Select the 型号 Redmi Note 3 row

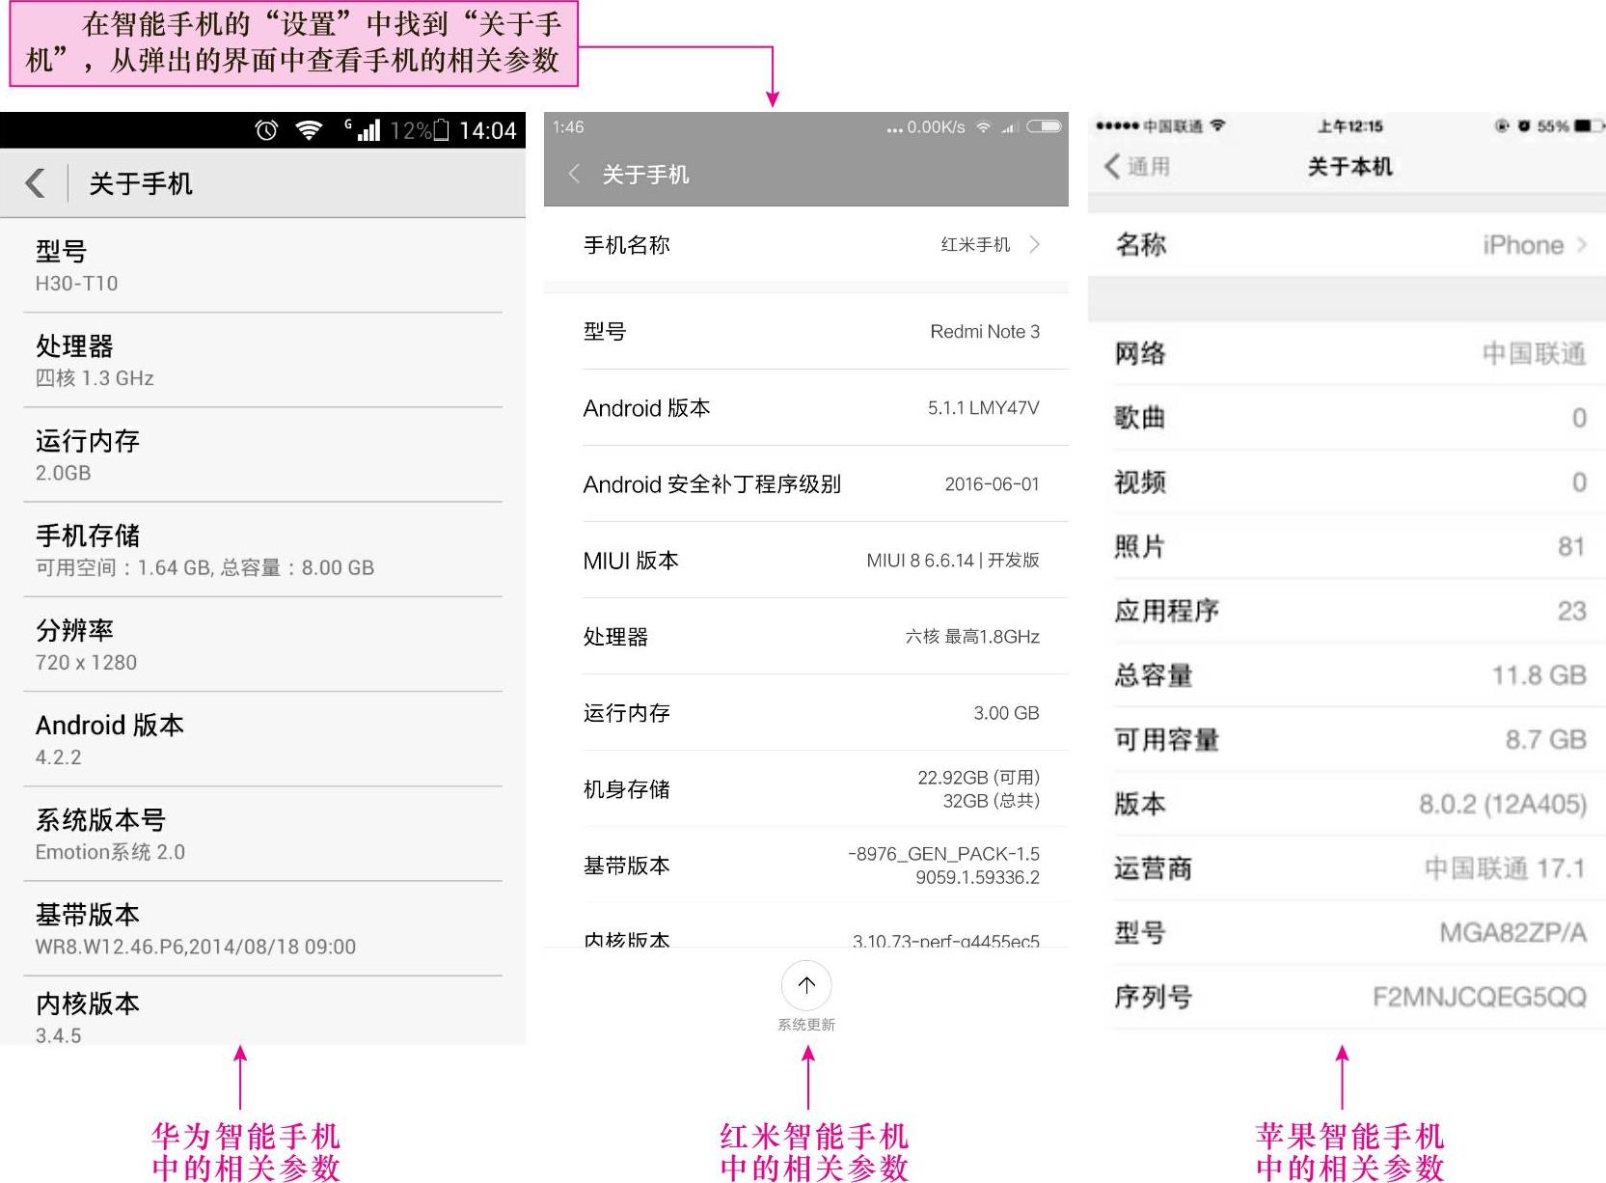(806, 331)
